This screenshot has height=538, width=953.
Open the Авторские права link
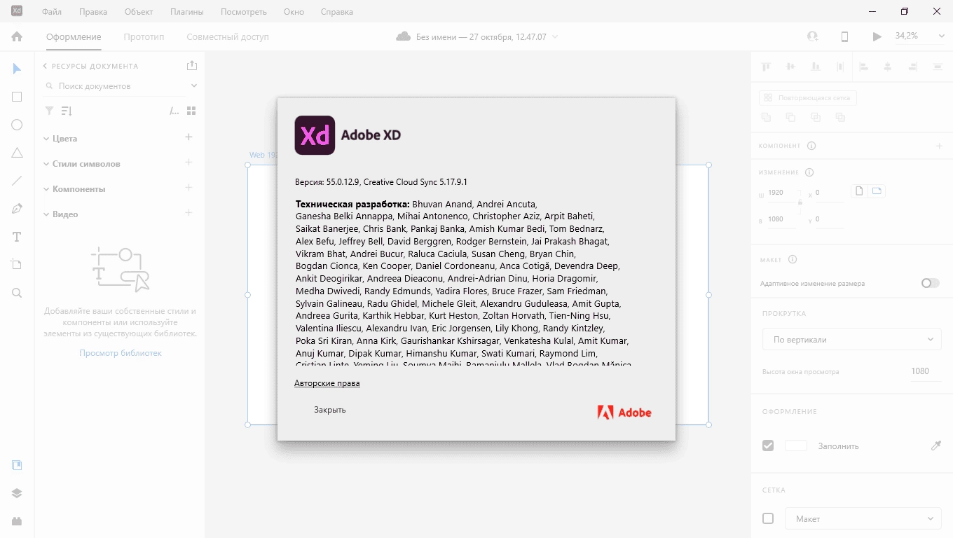point(327,383)
